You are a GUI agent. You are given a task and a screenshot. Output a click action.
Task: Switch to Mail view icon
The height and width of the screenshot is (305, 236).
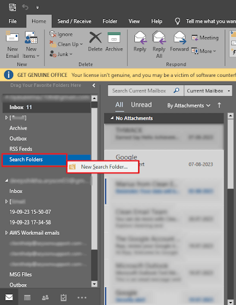coord(9,297)
